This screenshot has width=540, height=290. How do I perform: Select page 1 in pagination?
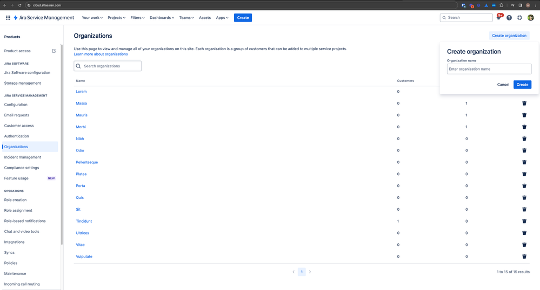pyautogui.click(x=302, y=272)
